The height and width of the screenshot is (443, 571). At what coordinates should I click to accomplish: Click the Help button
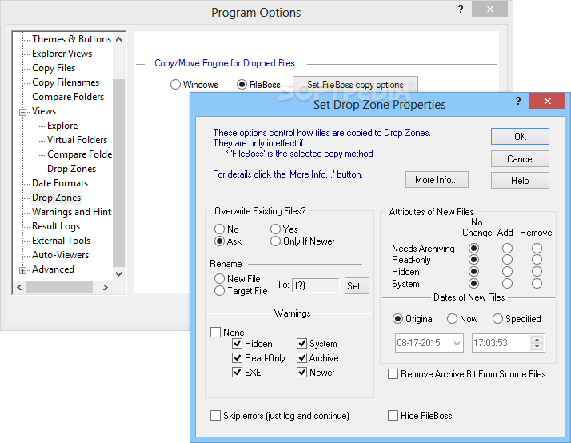(x=520, y=180)
